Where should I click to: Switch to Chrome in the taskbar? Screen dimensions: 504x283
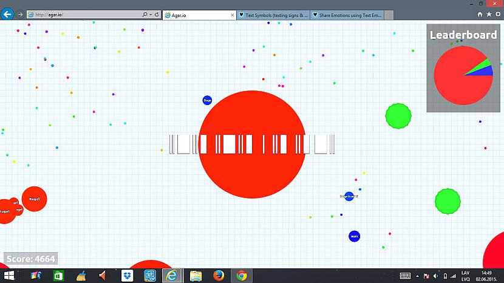tap(242, 276)
